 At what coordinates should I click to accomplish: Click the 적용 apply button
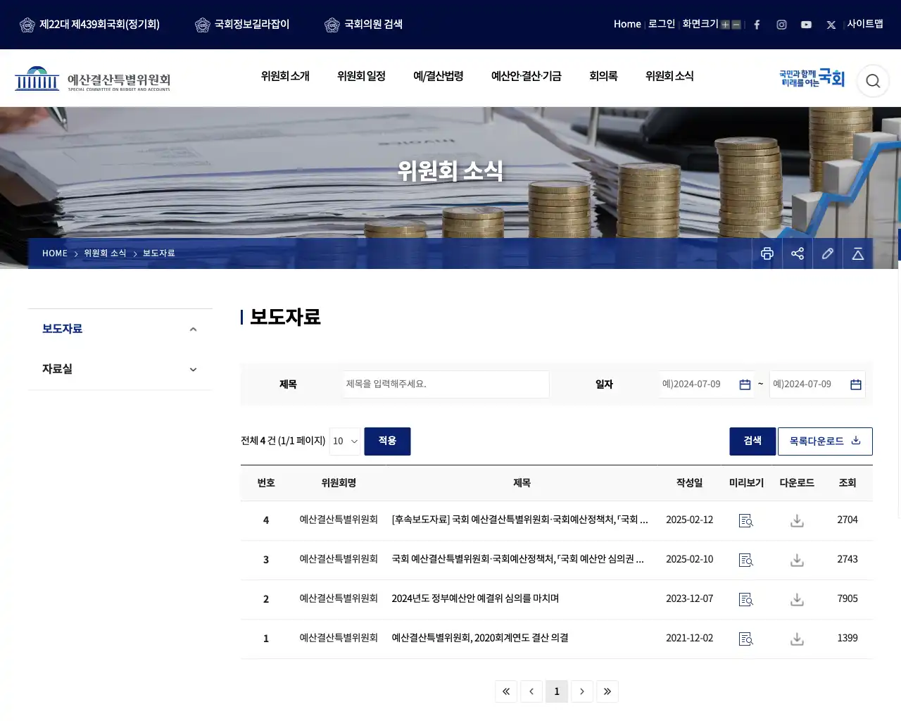[387, 441]
